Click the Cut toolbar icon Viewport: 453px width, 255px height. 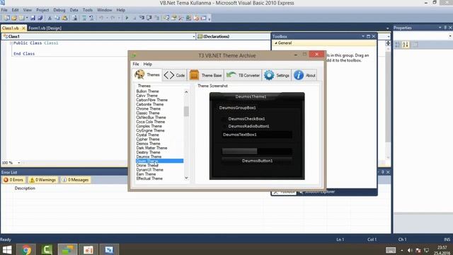click(x=50, y=18)
